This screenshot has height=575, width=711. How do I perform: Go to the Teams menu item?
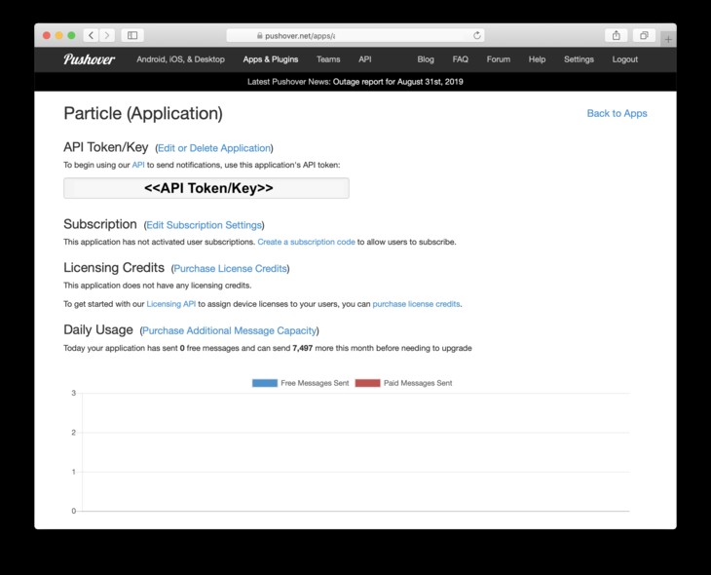click(328, 59)
